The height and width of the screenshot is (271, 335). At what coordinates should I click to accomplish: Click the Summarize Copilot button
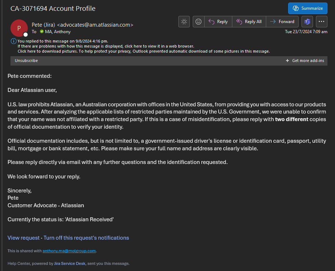[307, 8]
